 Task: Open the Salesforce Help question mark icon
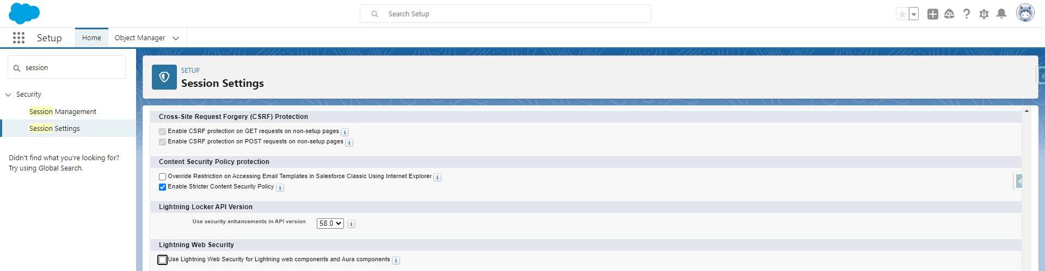click(967, 14)
